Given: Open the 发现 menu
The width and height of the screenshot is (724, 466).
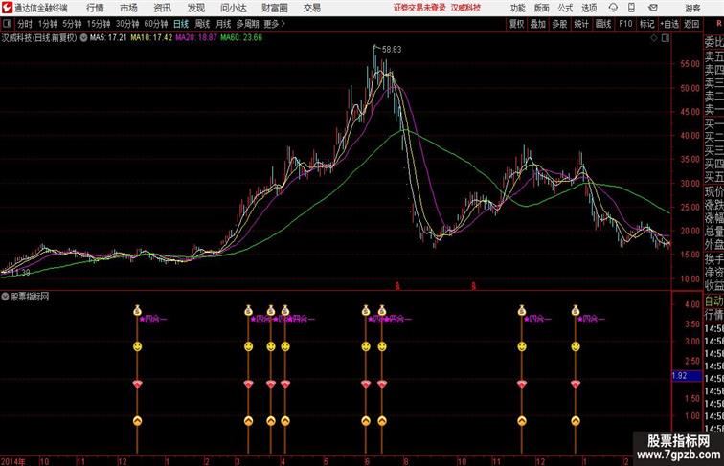Looking at the screenshot, I should point(196,8).
